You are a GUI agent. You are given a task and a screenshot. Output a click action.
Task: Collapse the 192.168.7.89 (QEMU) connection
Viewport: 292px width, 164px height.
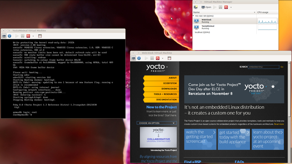pyautogui.click(x=193, y=16)
